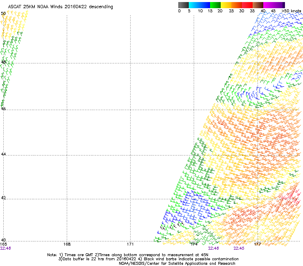Click the "25" label under the color bar
Screen dimensions: 303x266
coord(231,11)
